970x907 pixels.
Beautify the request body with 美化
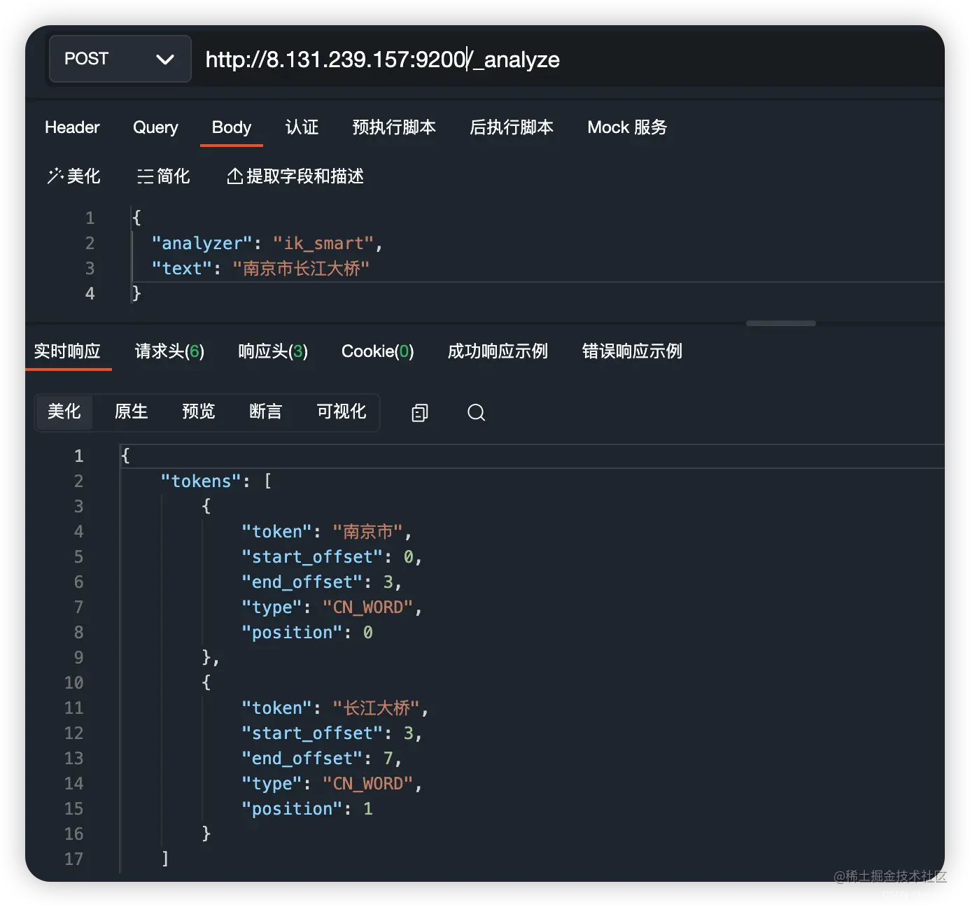coord(73,176)
